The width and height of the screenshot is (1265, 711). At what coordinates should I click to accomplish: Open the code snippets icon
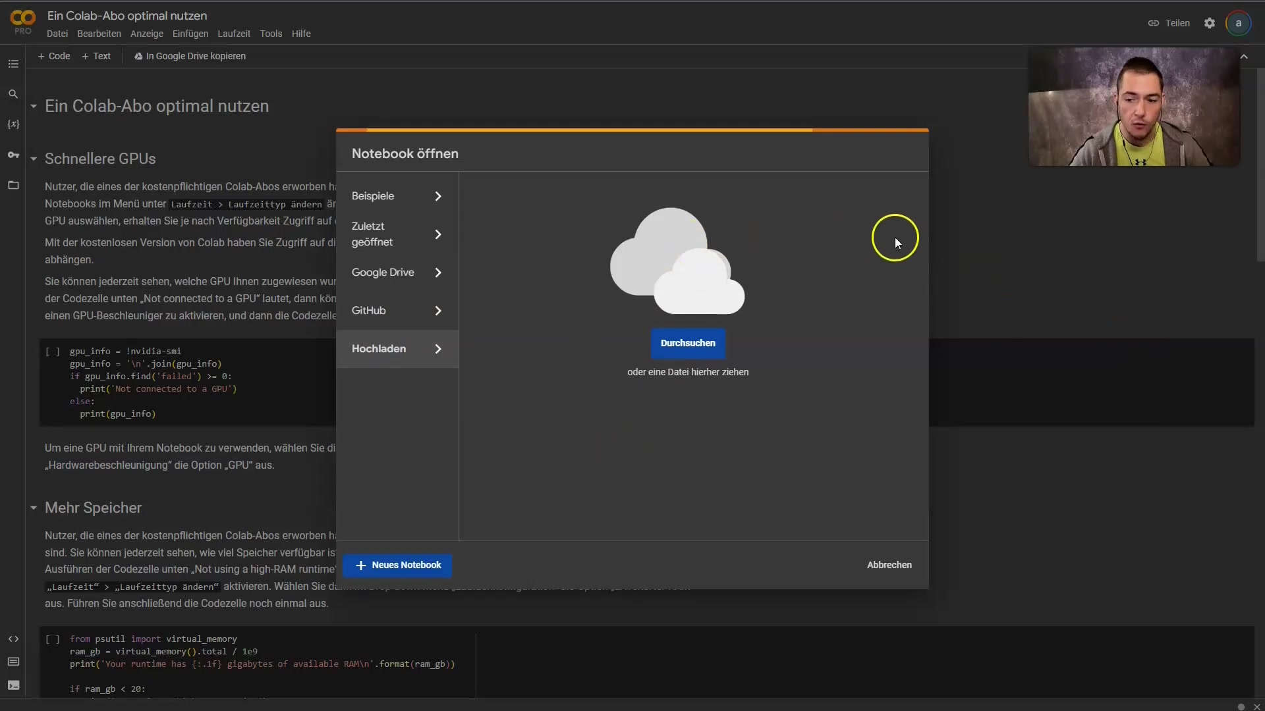point(13,639)
